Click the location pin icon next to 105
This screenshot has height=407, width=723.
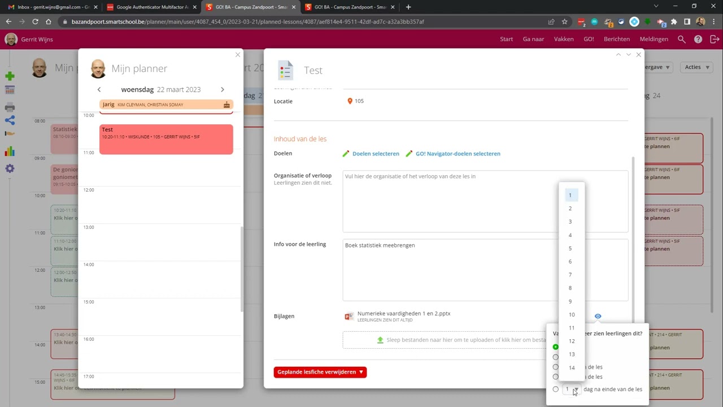[x=350, y=101]
